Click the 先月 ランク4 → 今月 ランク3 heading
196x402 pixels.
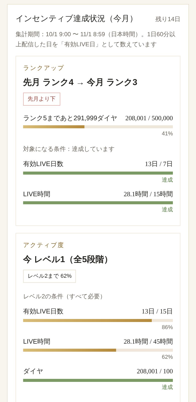pos(80,83)
